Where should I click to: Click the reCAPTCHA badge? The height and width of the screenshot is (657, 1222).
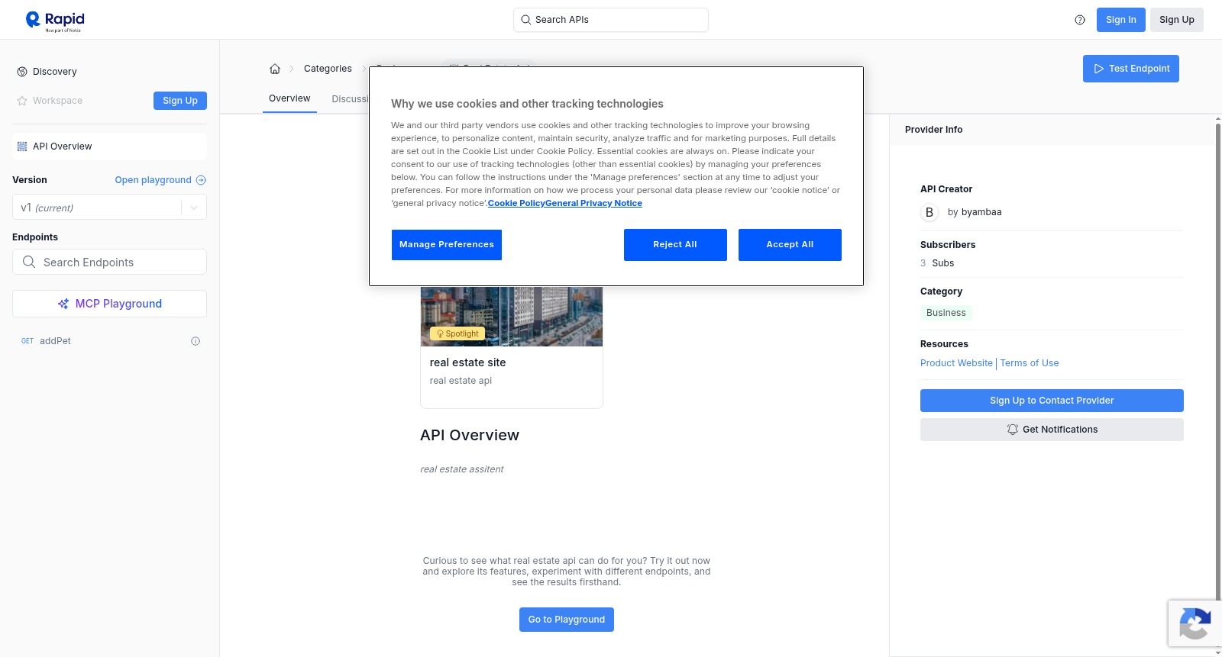click(1195, 623)
